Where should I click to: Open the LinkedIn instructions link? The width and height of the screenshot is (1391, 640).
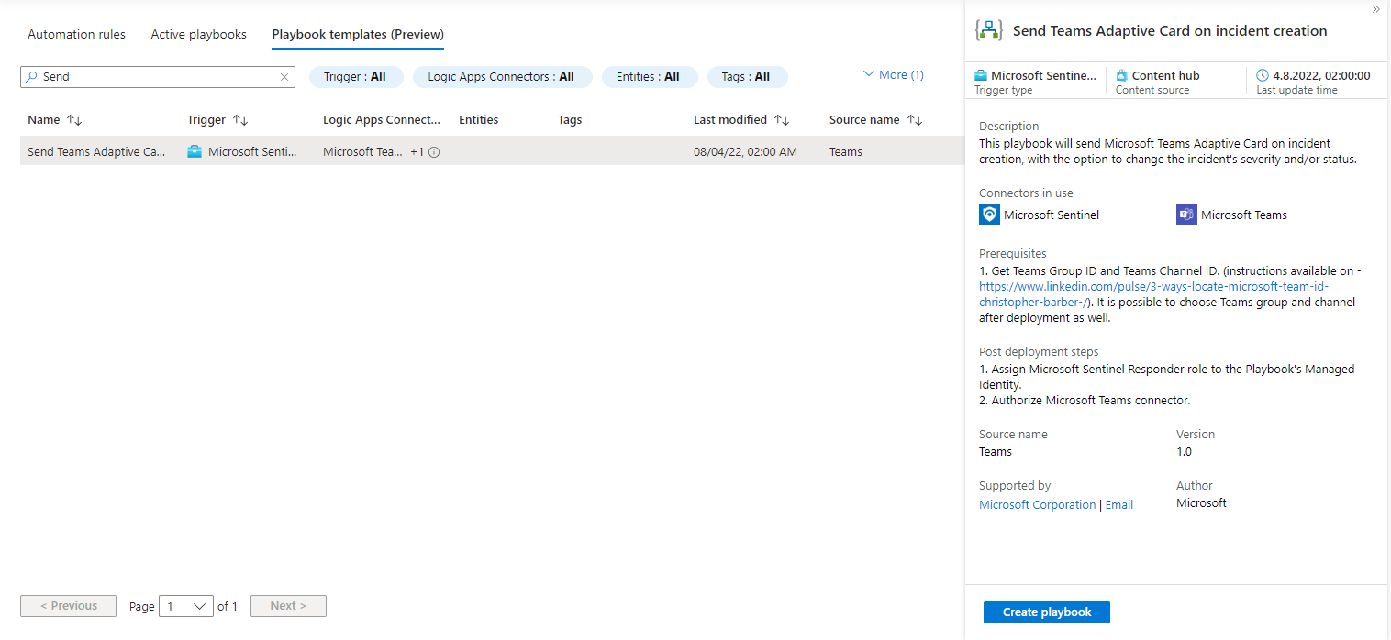click(1154, 294)
